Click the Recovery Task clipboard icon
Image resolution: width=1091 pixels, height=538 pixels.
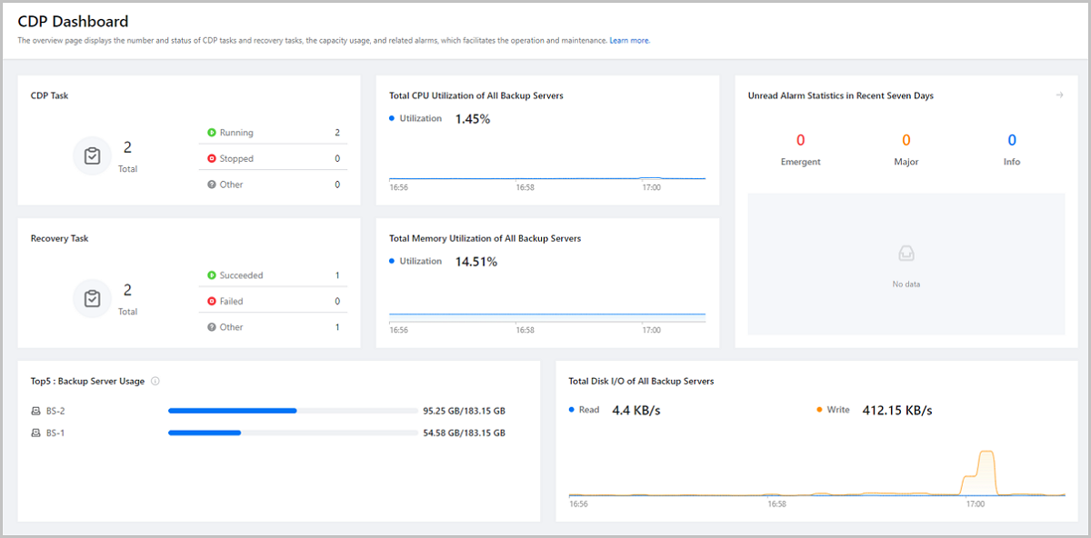pos(92,298)
